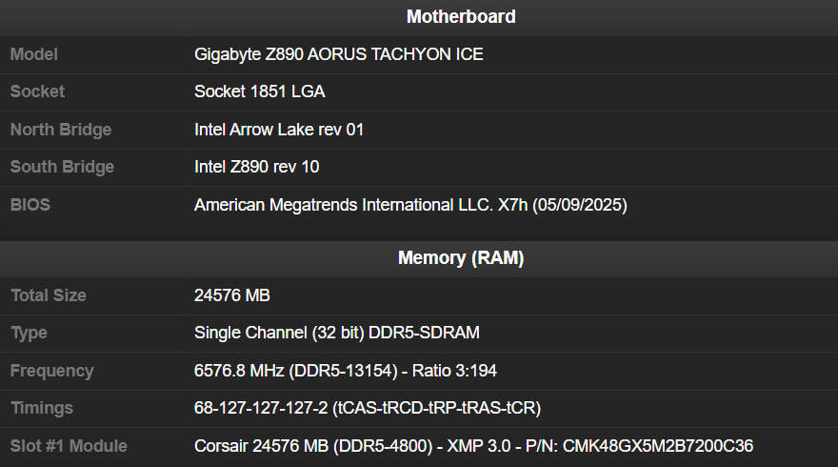The image size is (838, 467).
Task: Select the Intel Arrow Lake rev 01 value
Action: click(x=279, y=130)
